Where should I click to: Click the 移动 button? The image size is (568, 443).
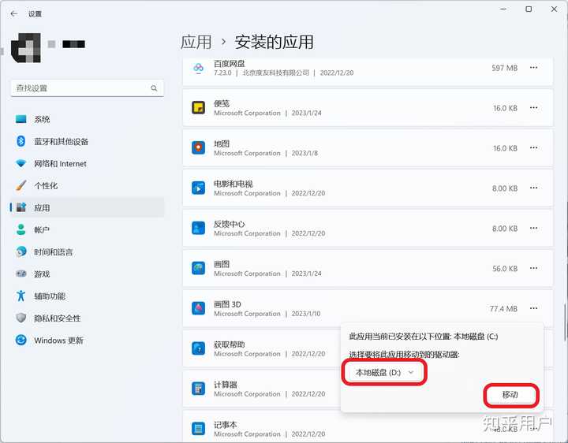(510, 395)
